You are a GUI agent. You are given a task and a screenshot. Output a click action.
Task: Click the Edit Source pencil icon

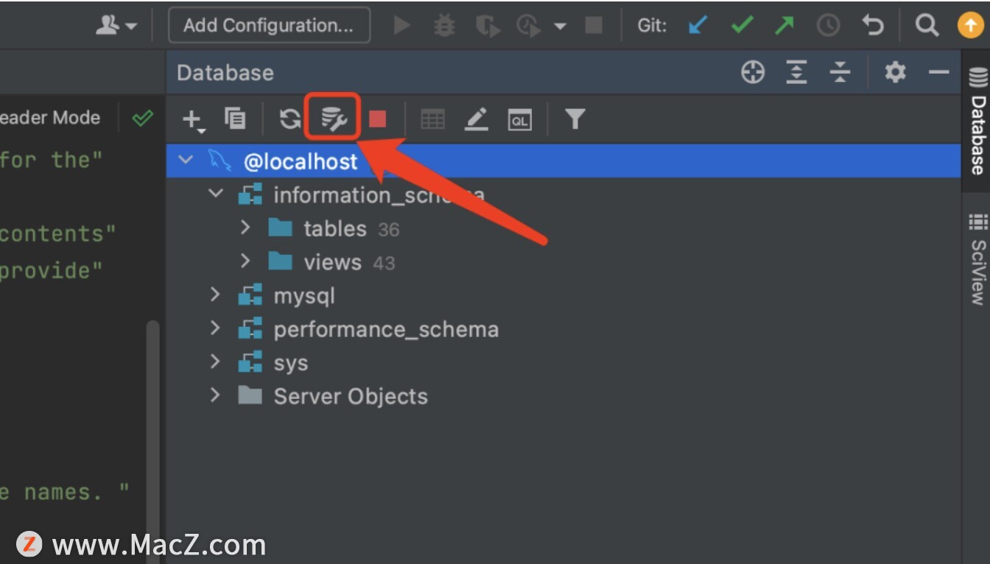pyautogui.click(x=477, y=119)
